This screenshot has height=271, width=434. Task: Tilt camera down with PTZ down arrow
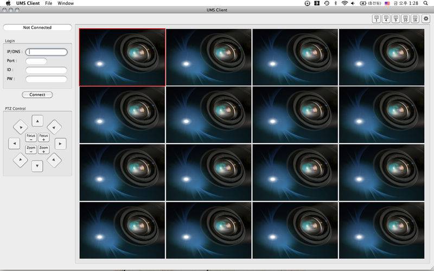(37, 166)
